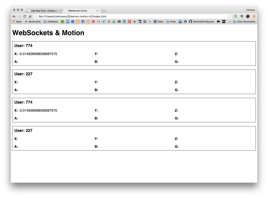
Task: Click the X value in second User 774 card
Action: tap(38, 111)
